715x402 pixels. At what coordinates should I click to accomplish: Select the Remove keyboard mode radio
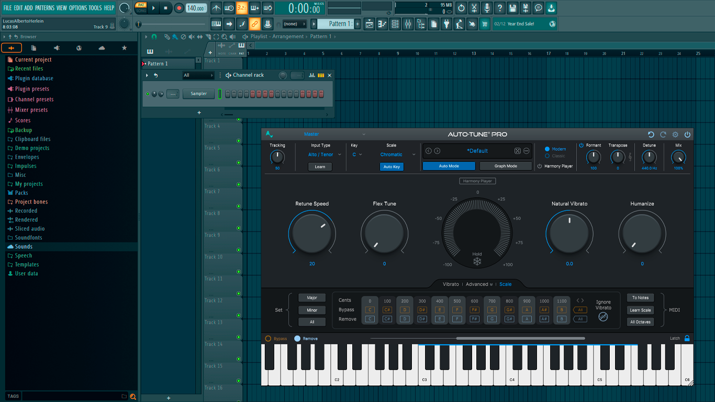(x=297, y=339)
